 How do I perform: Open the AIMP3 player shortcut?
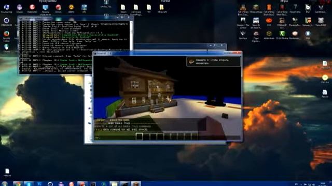click(72, 9)
